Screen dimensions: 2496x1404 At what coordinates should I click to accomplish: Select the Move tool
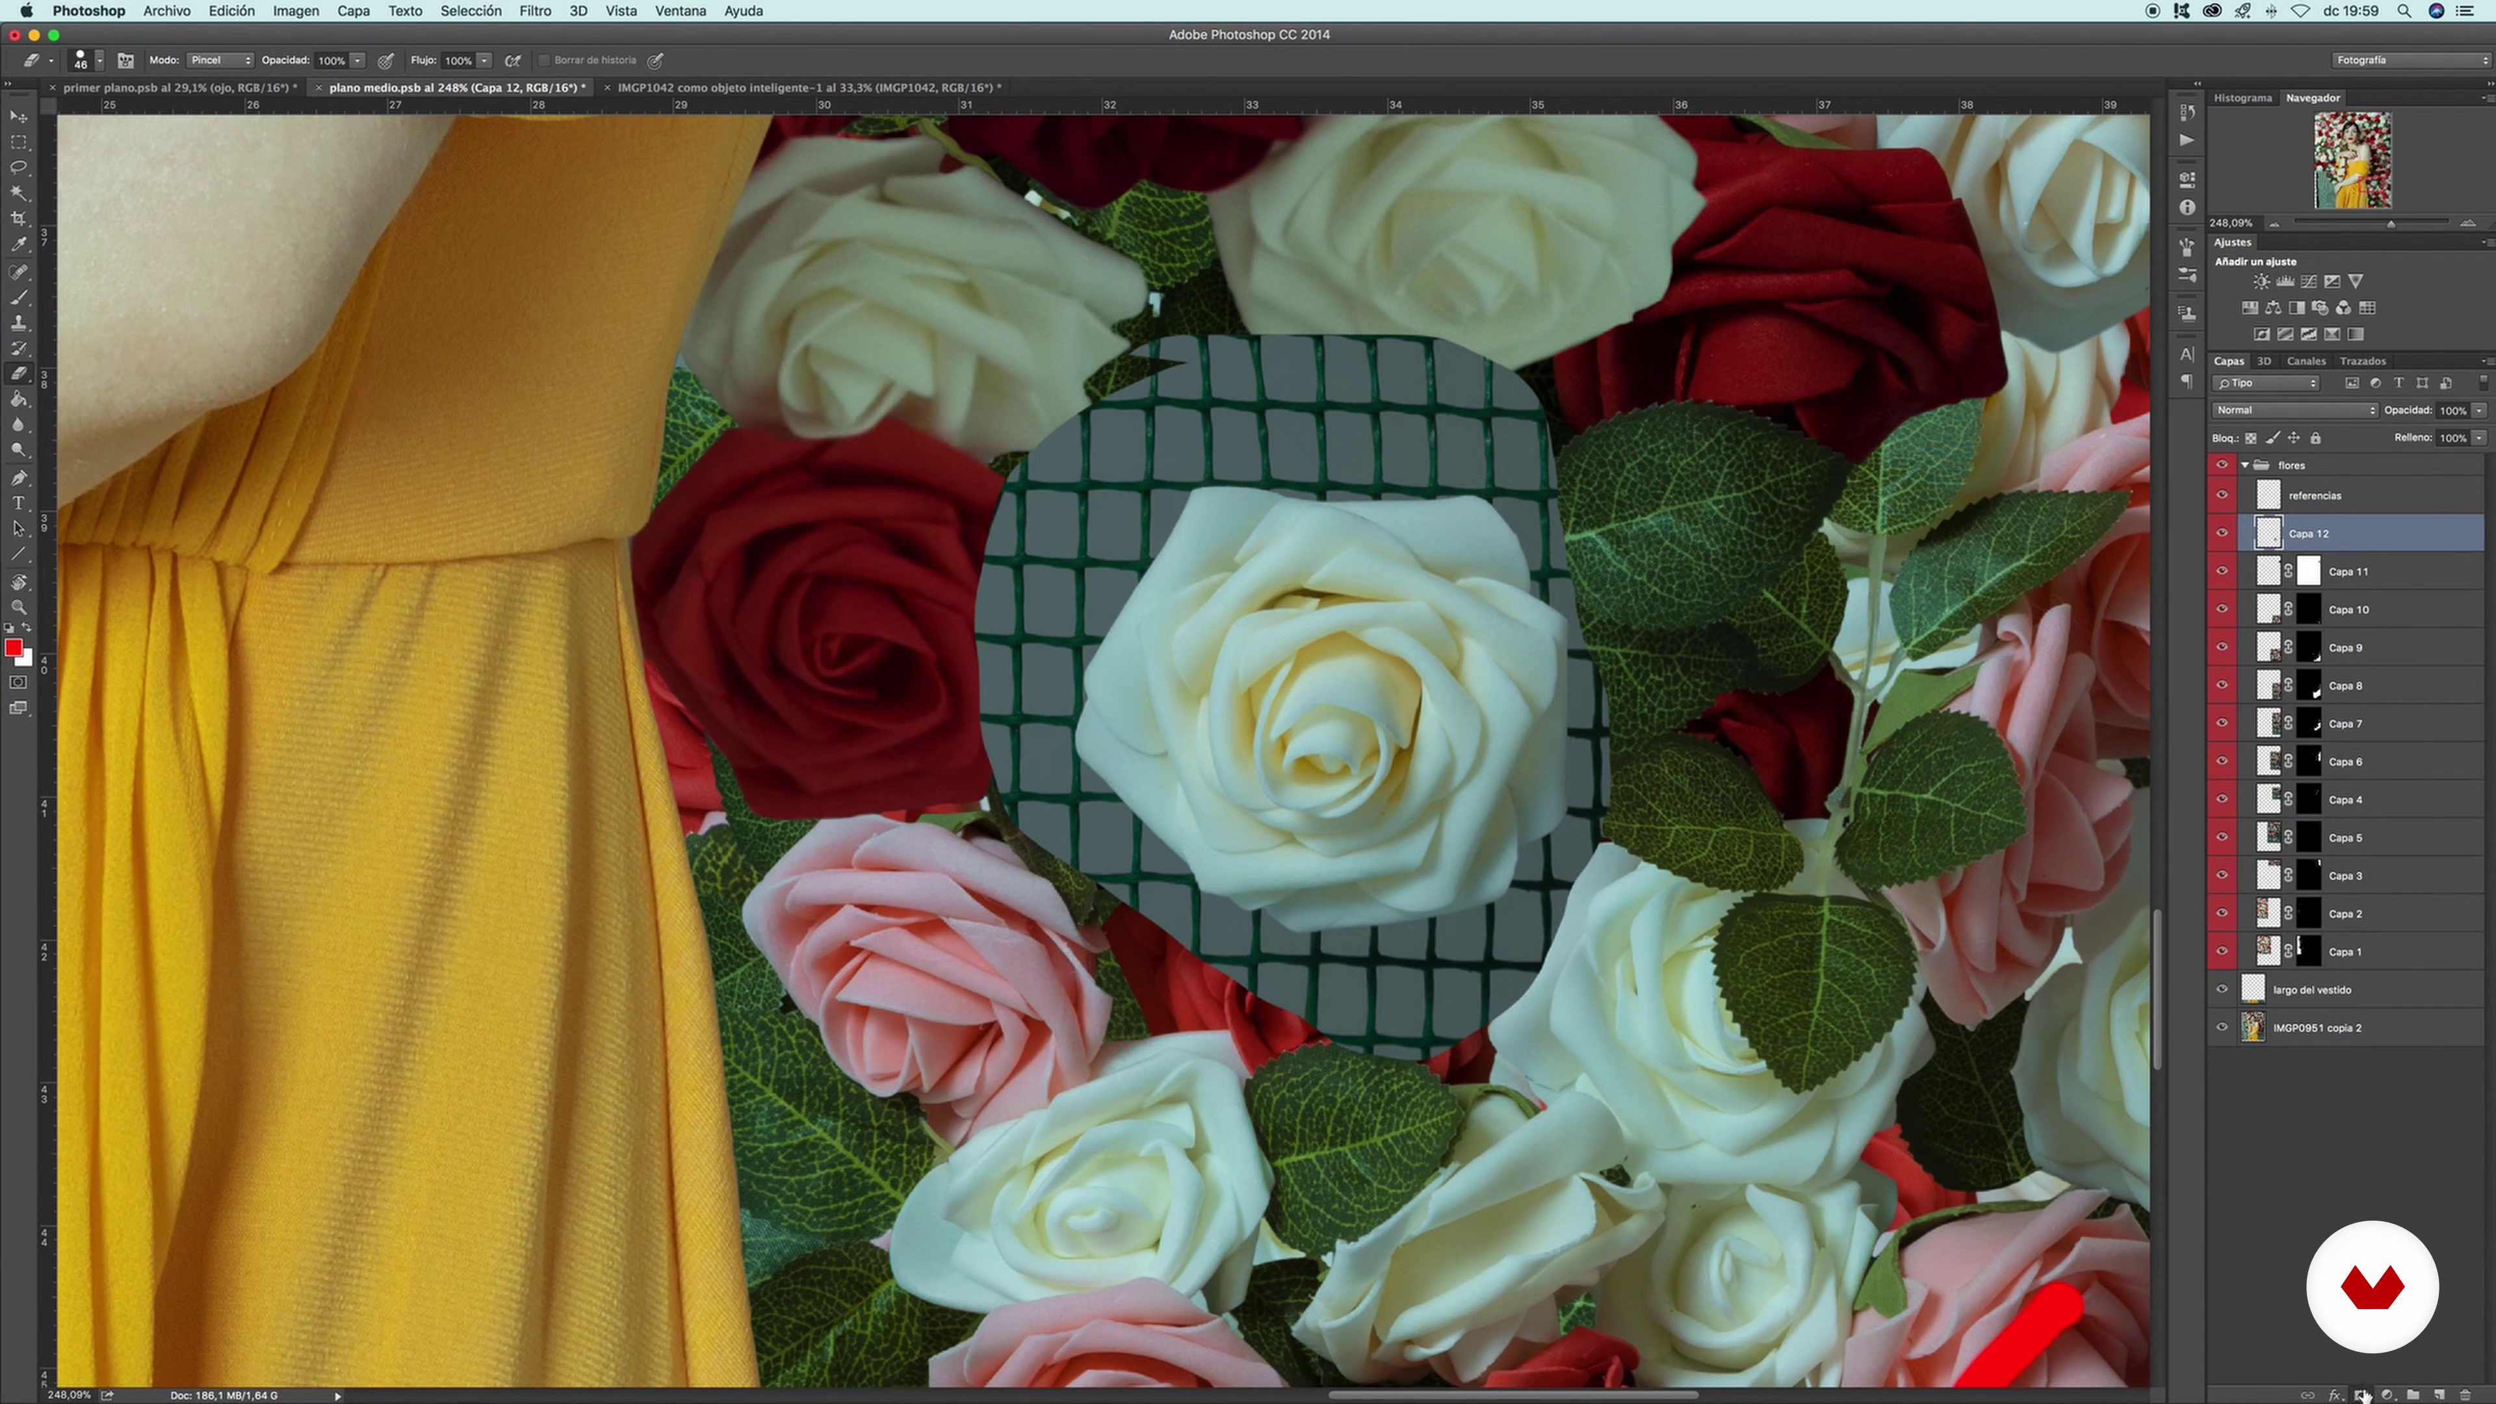pos(18,117)
